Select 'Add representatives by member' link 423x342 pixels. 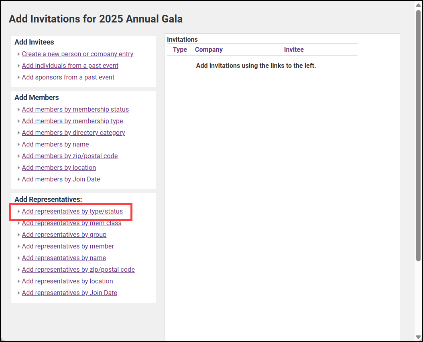(x=68, y=246)
